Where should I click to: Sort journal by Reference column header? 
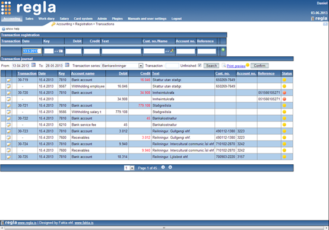266,74
